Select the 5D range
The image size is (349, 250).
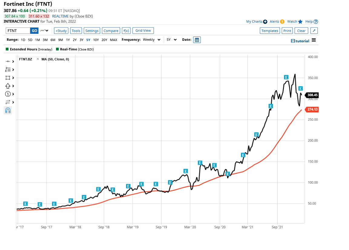point(30,40)
